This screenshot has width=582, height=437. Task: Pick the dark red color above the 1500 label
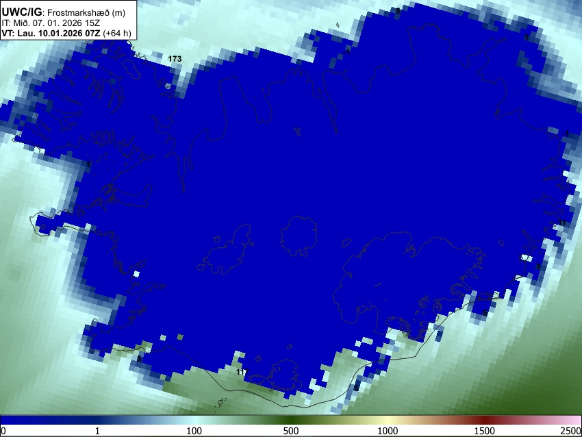(x=484, y=421)
